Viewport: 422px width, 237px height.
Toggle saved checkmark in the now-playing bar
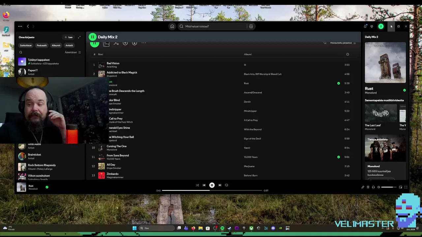(x=47, y=187)
